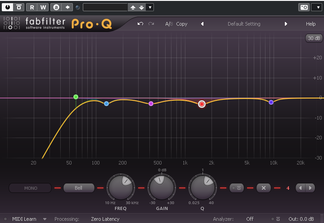Click the FREQ knob
This screenshot has height=223, width=324.
(121, 187)
